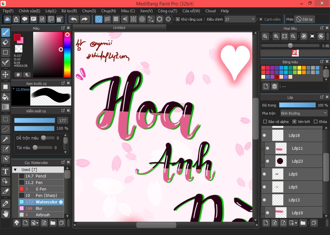Toggle Xén bớt checkbox
Image resolution: width=330 pixels, height=235 pixels.
pyautogui.click(x=295, y=122)
